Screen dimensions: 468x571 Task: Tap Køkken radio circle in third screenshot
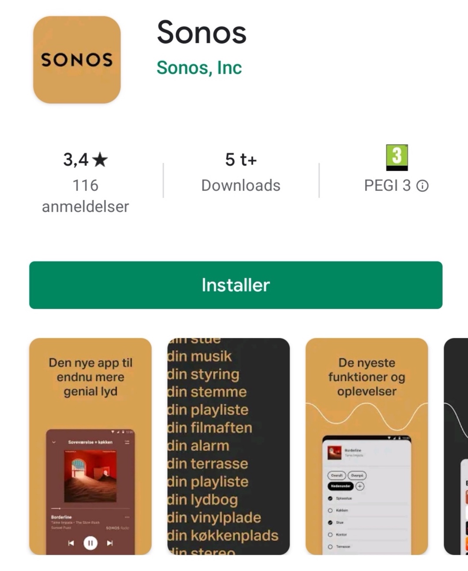pos(330,510)
